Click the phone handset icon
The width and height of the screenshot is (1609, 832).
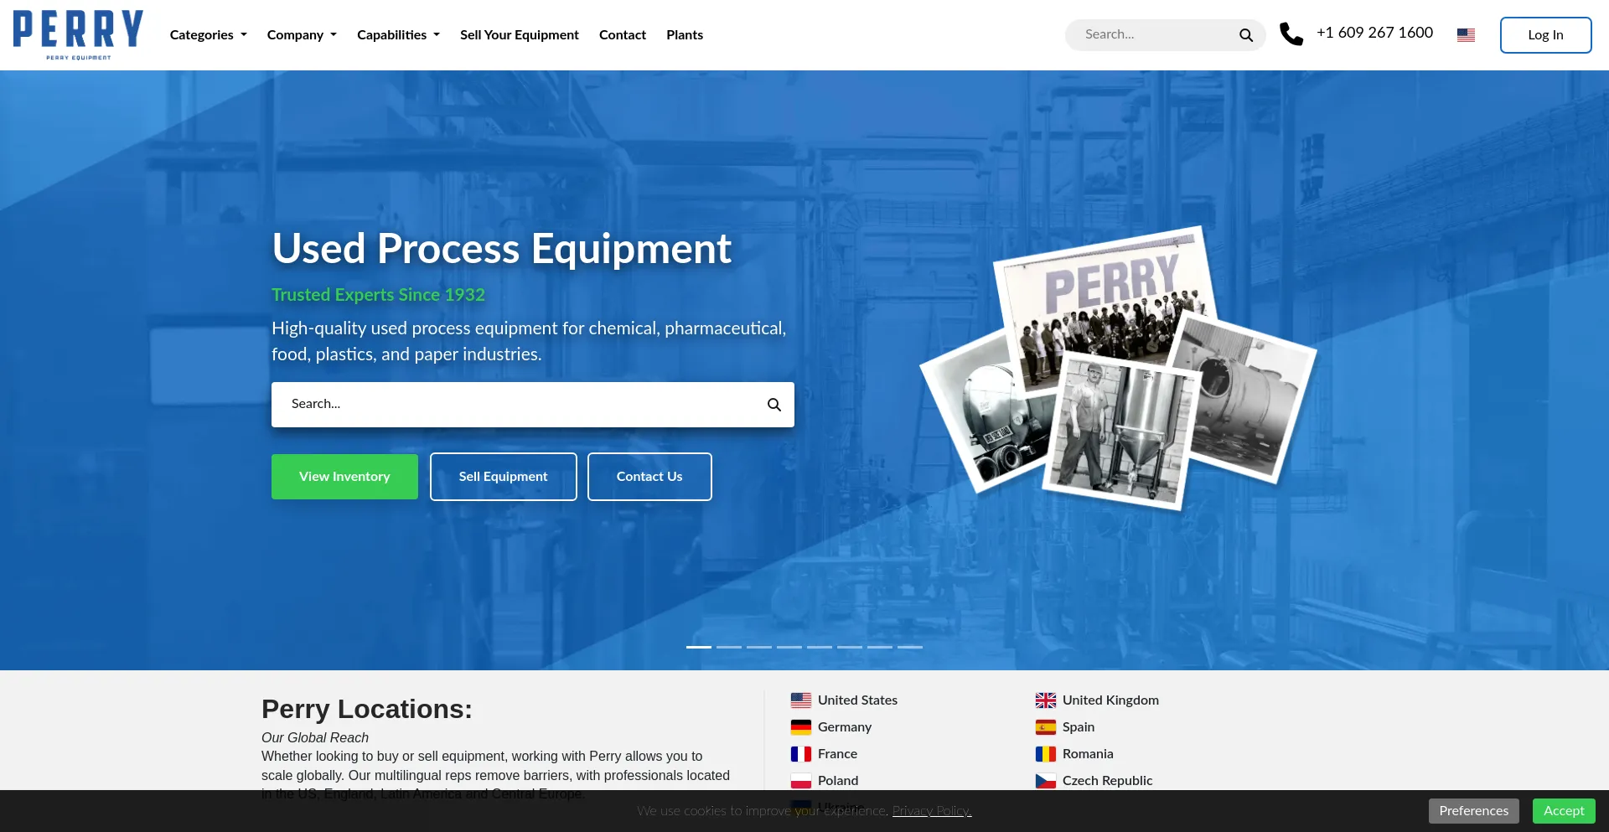click(x=1291, y=34)
